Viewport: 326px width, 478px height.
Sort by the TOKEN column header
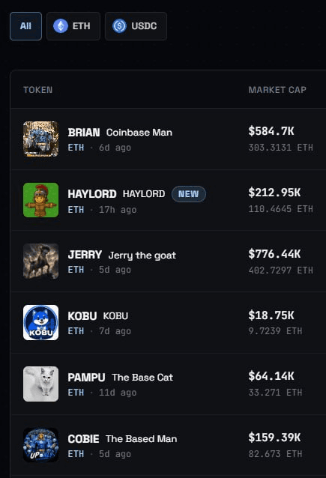click(37, 90)
